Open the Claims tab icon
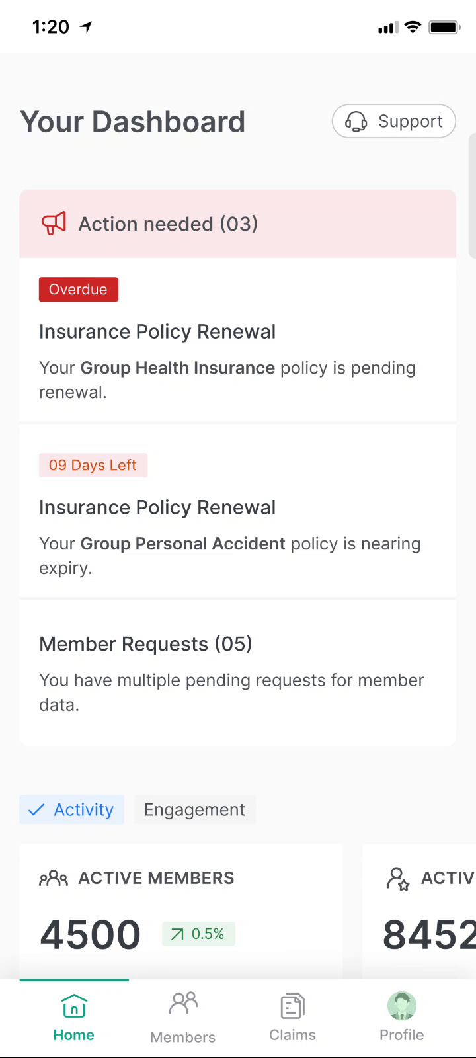Viewport: 476px width, 1058px height. [292, 1006]
